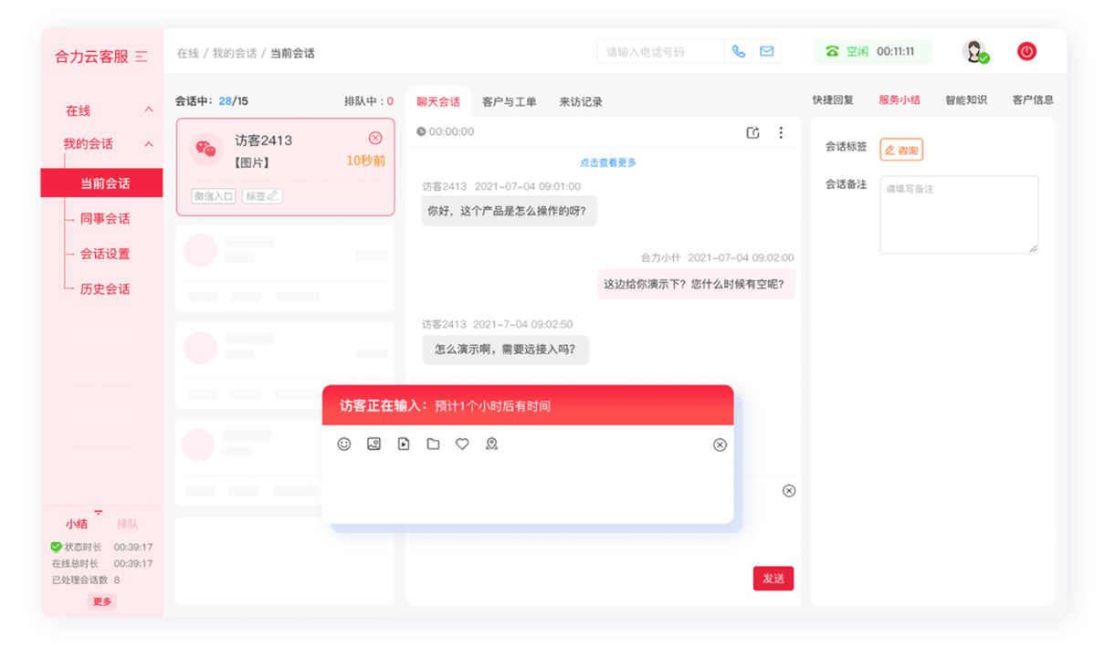Click the location/award pin icon
The image size is (1105, 648).
coord(491,444)
